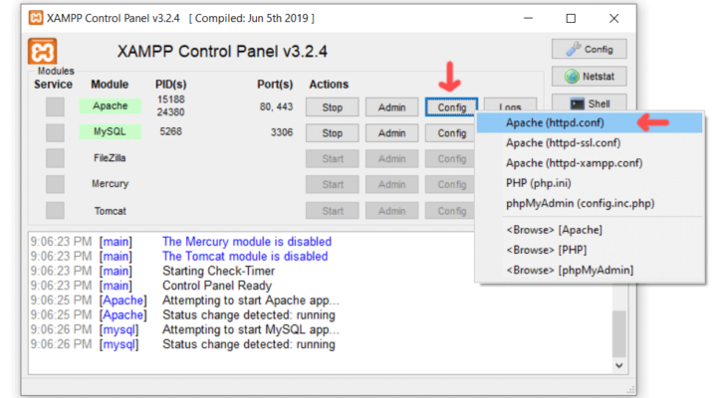Toggle the MySQL service checkbox
722x398 pixels.
(x=55, y=132)
